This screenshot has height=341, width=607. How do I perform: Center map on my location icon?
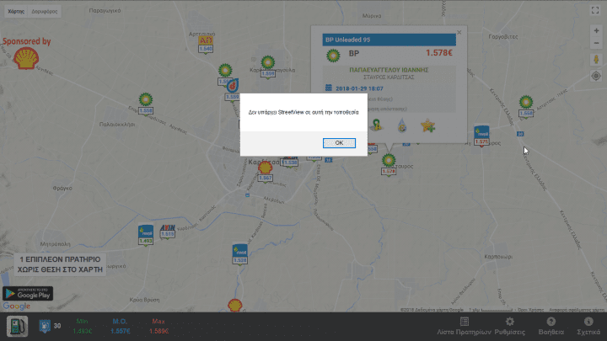coord(596,76)
